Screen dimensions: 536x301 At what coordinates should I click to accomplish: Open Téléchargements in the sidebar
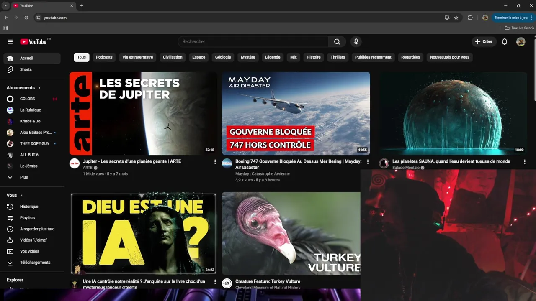click(32, 263)
